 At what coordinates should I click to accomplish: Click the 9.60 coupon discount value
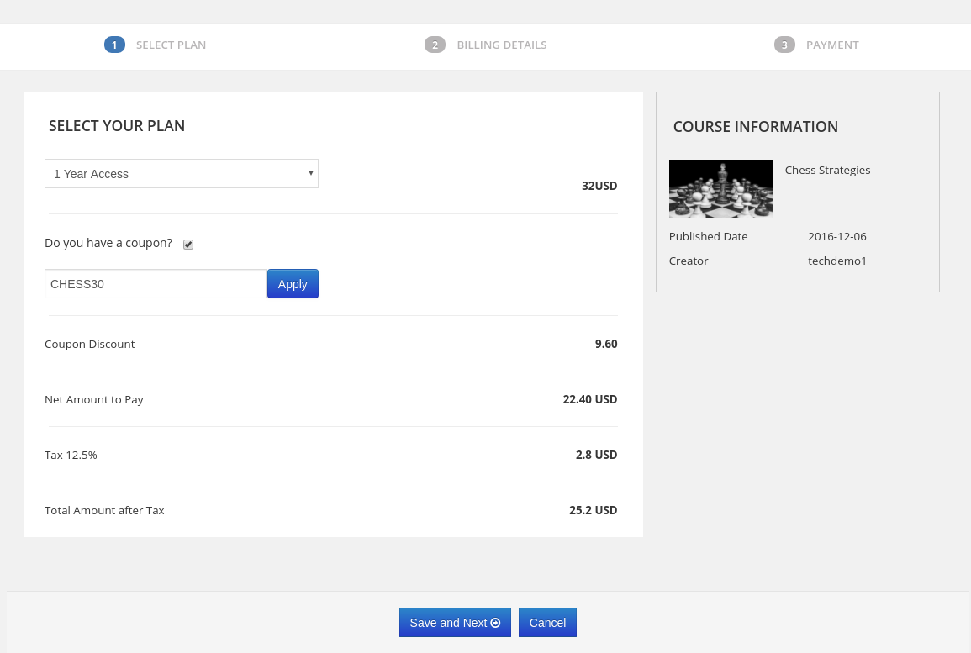(606, 344)
